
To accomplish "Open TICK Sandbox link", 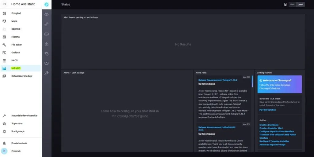I will tap(267, 110).
